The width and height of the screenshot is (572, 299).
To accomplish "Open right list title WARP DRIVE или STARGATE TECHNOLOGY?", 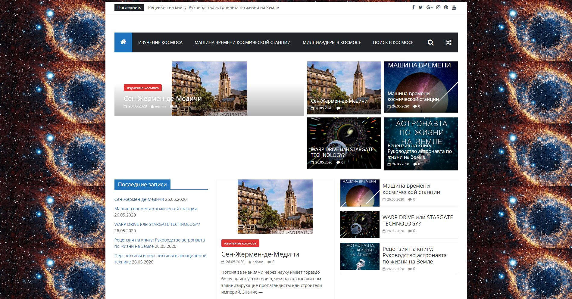I will click(417, 220).
